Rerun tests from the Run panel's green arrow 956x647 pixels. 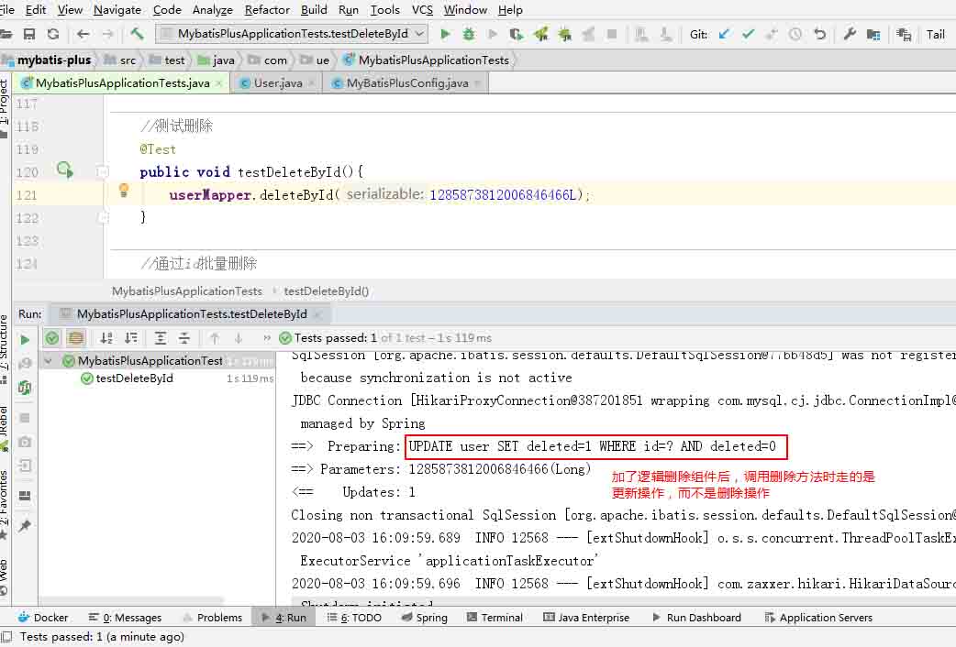pyautogui.click(x=25, y=339)
